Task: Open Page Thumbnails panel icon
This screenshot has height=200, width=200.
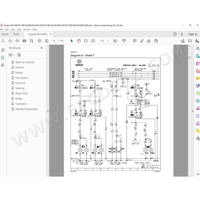Action: [3, 50]
